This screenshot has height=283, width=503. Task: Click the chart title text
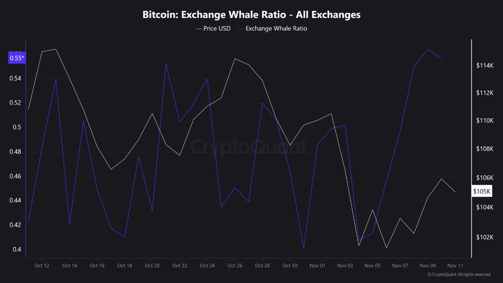tap(251, 15)
